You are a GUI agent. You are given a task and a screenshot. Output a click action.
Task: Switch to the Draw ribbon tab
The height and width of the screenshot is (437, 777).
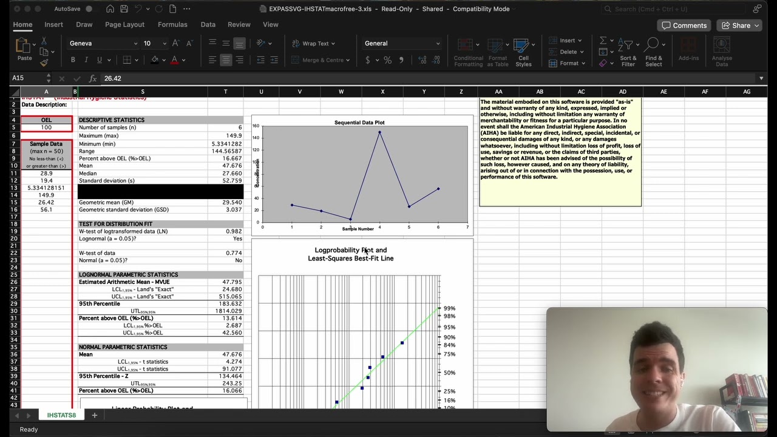(84, 25)
